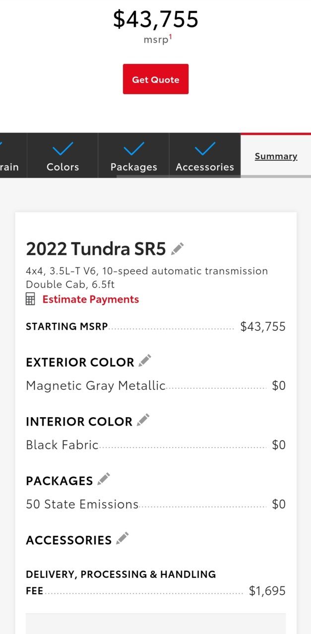
Task: Click the checkmark above the Colors step
Action: 62,148
